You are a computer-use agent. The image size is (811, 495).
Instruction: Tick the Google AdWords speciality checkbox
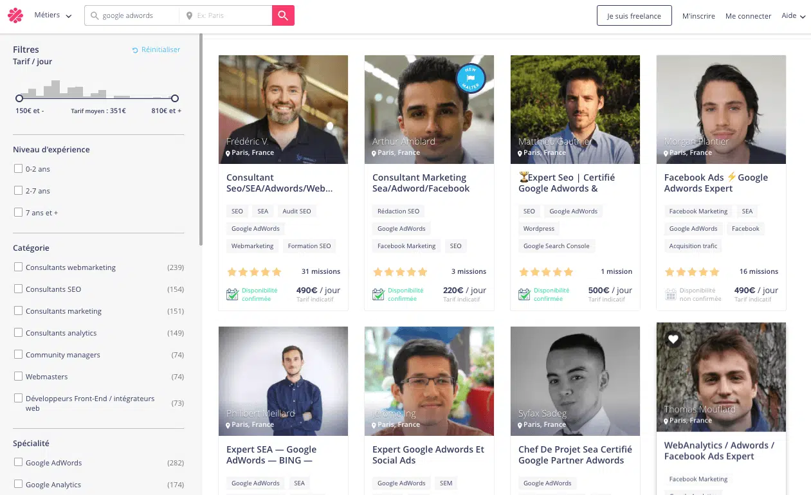[19, 463]
